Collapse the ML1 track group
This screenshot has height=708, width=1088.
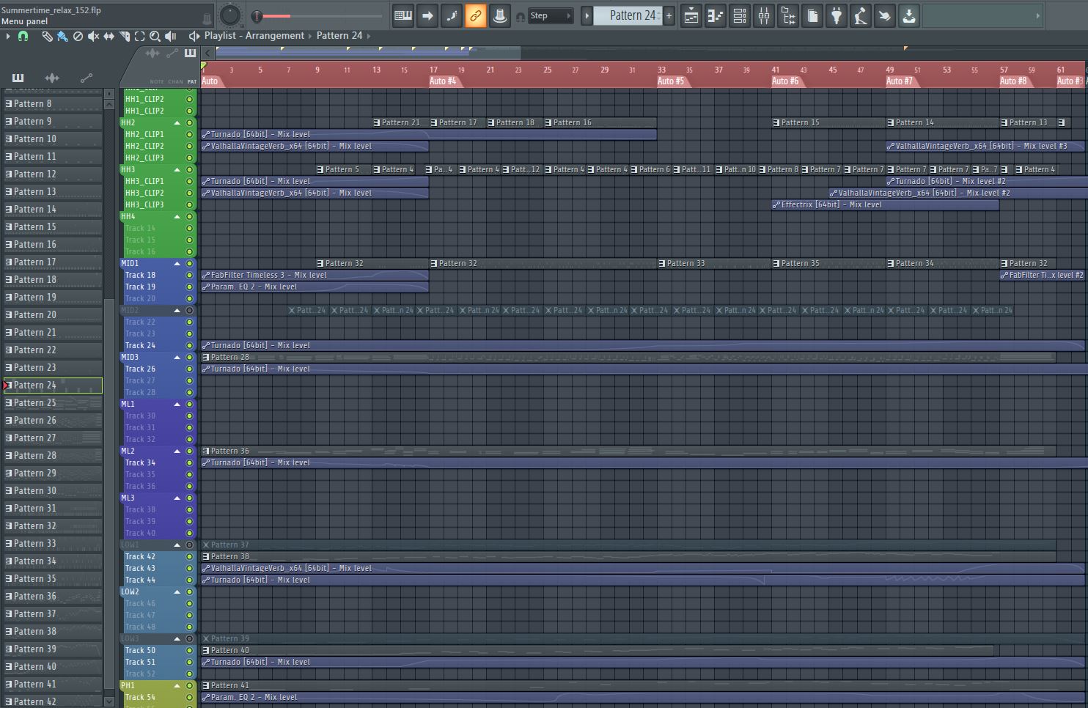click(177, 404)
